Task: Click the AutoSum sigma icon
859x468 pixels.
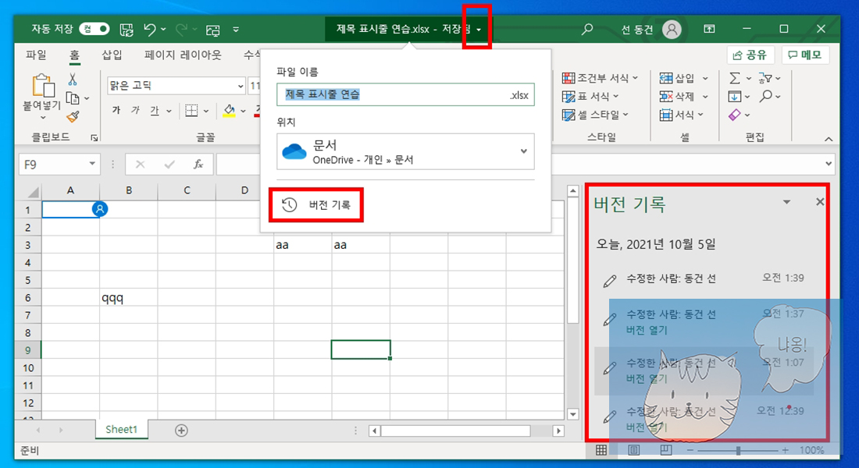Action: [735, 78]
